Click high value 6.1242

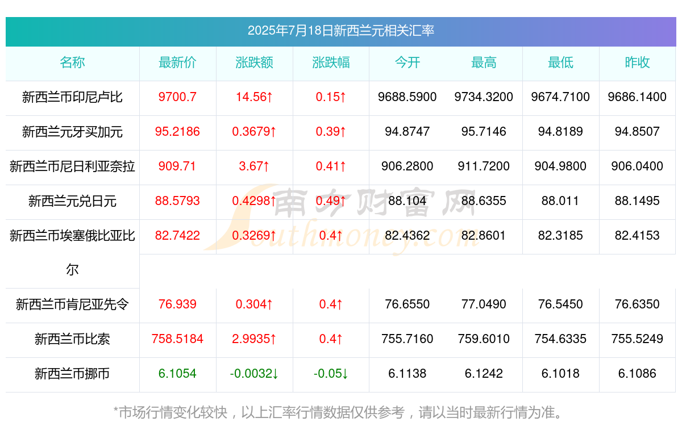click(x=484, y=374)
